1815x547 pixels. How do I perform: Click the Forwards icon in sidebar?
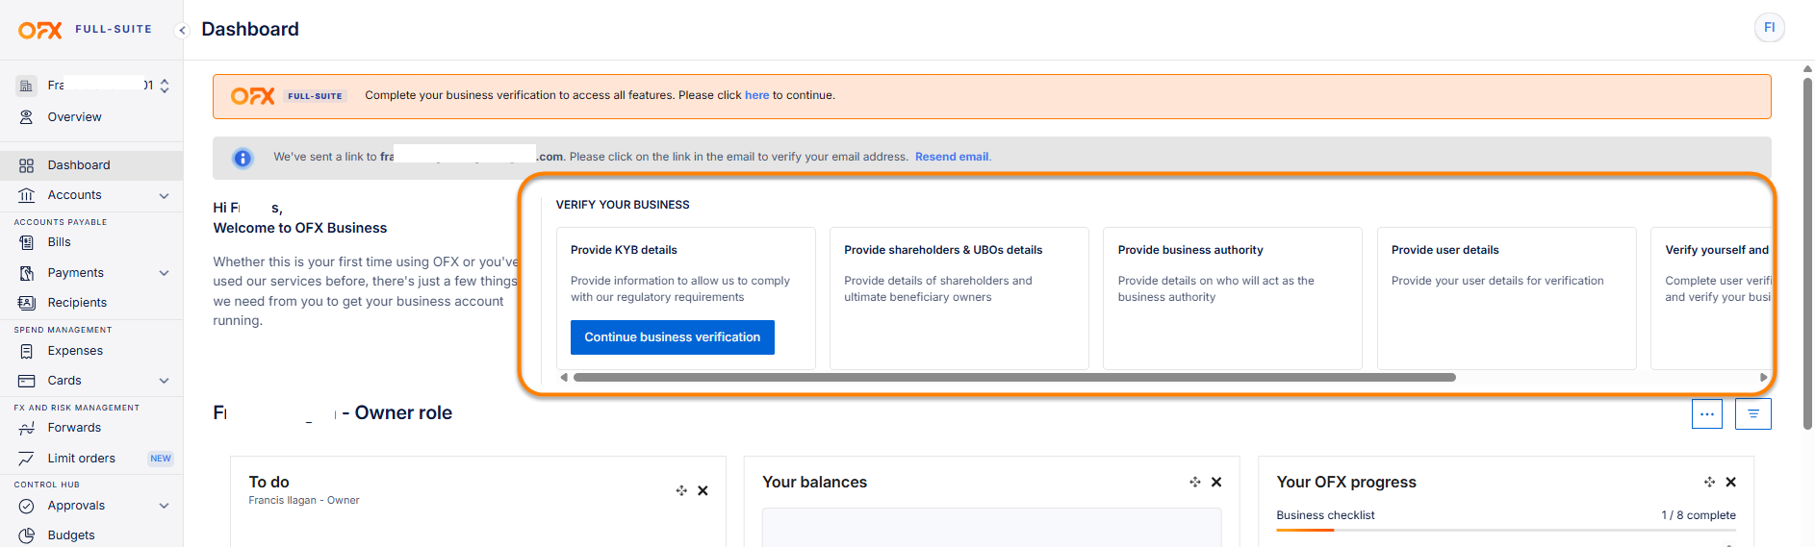click(x=27, y=428)
